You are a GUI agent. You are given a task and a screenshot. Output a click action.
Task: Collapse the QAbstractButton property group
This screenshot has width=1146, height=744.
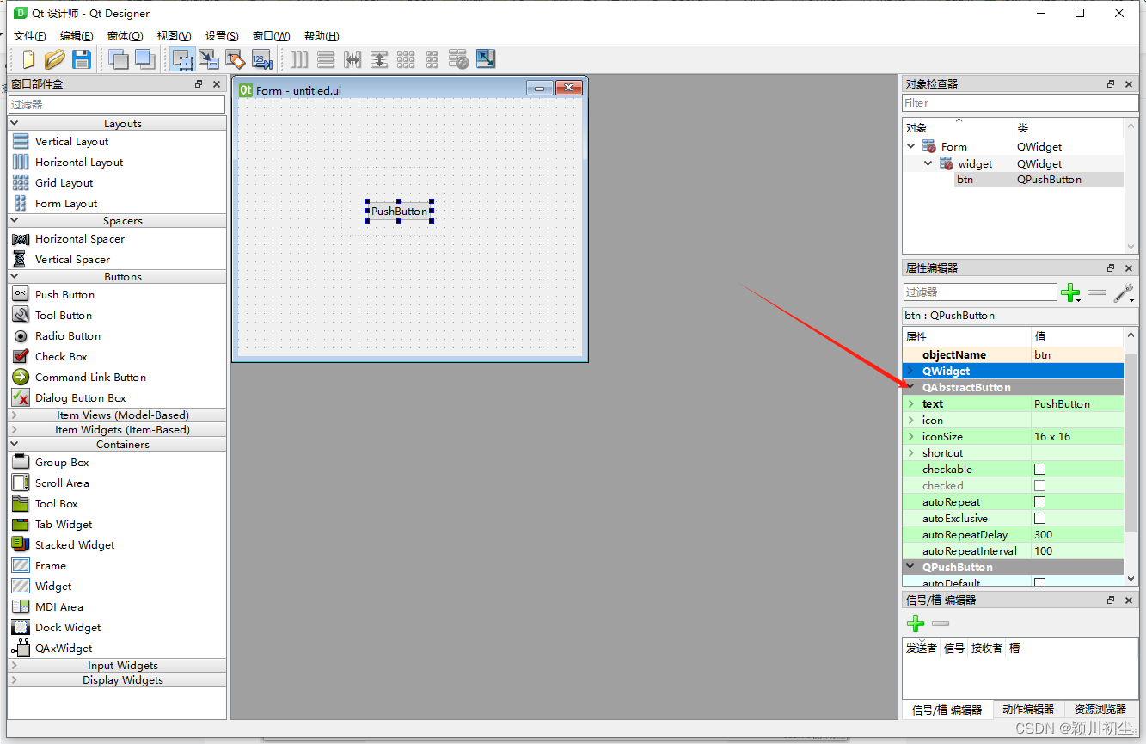pyautogui.click(x=910, y=386)
